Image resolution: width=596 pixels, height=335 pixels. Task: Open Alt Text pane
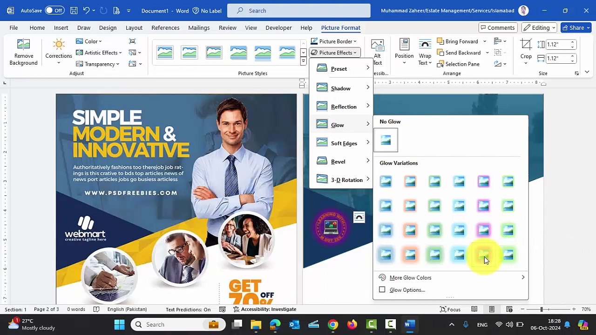pos(377,52)
